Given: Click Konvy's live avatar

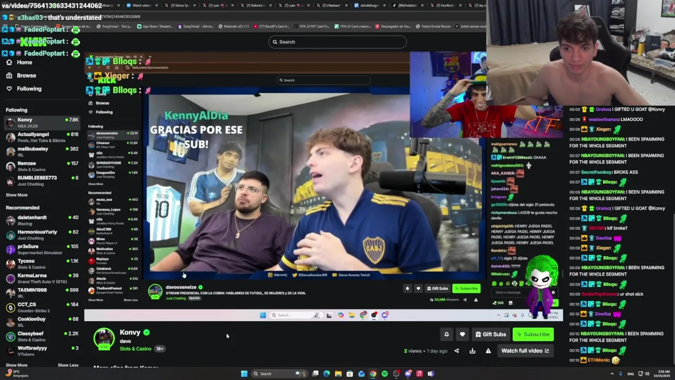Looking at the screenshot, I should pos(104,339).
